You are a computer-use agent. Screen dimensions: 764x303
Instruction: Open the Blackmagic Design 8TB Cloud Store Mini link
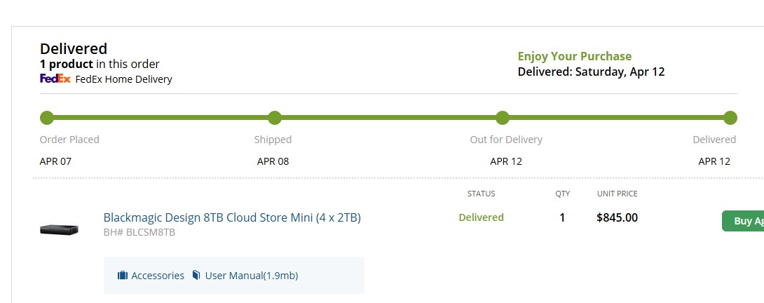(232, 217)
